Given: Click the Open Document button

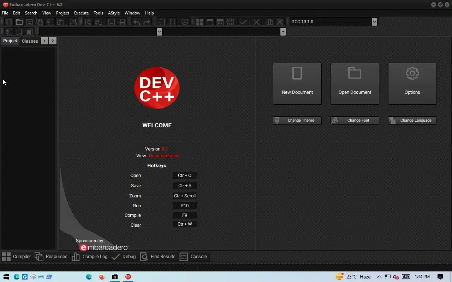Looking at the screenshot, I should pyautogui.click(x=355, y=84).
